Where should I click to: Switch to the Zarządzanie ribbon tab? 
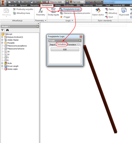pyautogui.click(x=47, y=5)
